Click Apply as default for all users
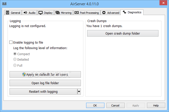Viewport: 169px width, 112px height. 45,74
